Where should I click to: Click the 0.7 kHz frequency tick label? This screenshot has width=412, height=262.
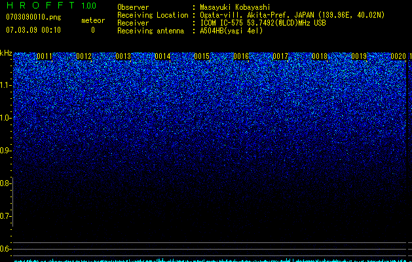(x=5, y=216)
